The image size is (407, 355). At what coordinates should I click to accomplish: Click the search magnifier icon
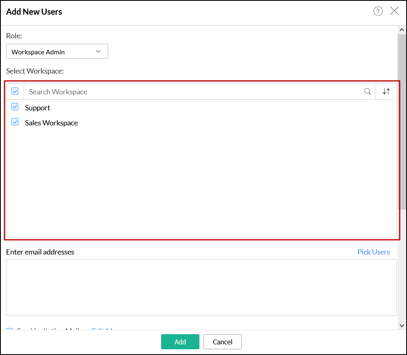(367, 92)
